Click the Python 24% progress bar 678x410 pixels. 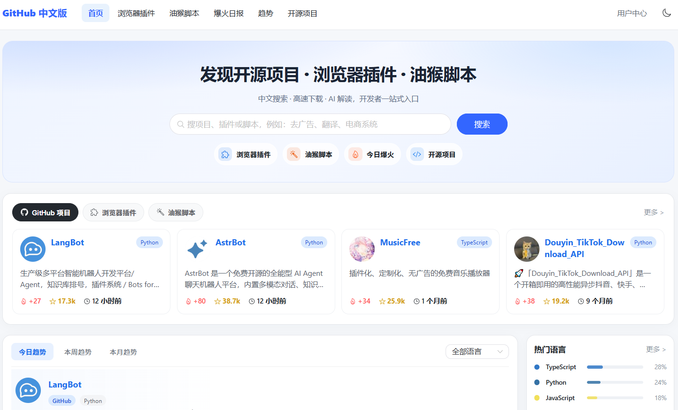point(615,382)
